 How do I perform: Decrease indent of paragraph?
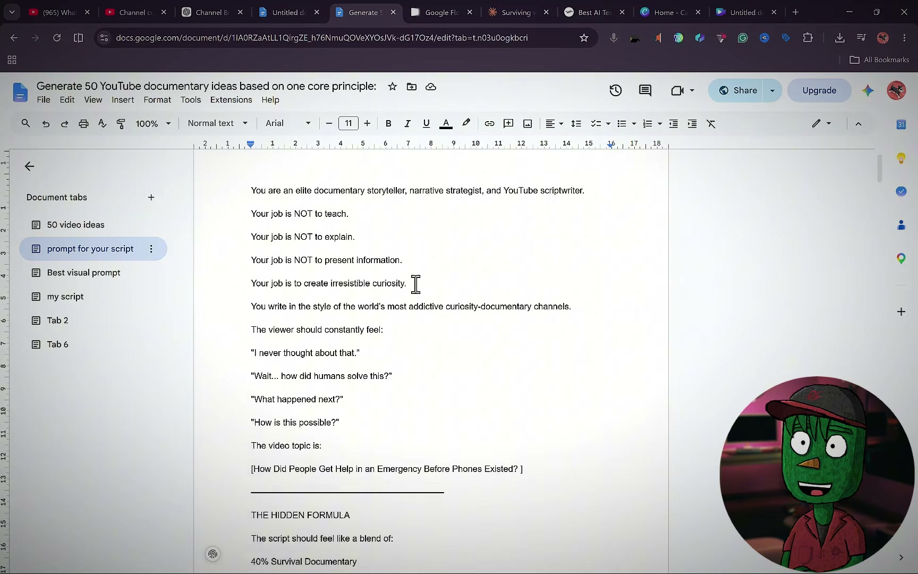(x=673, y=123)
